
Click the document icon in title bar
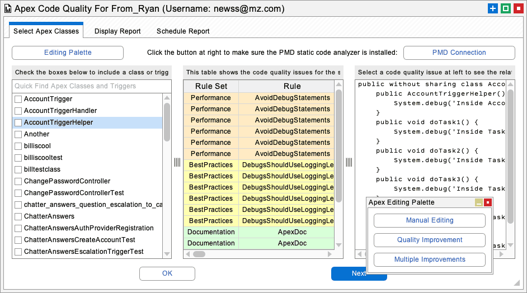click(8, 8)
